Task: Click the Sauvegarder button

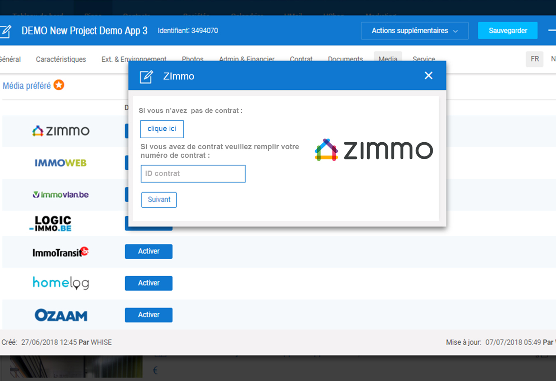Action: click(x=508, y=30)
